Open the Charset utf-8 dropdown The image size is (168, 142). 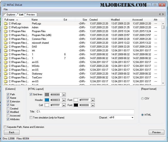(x=132, y=117)
